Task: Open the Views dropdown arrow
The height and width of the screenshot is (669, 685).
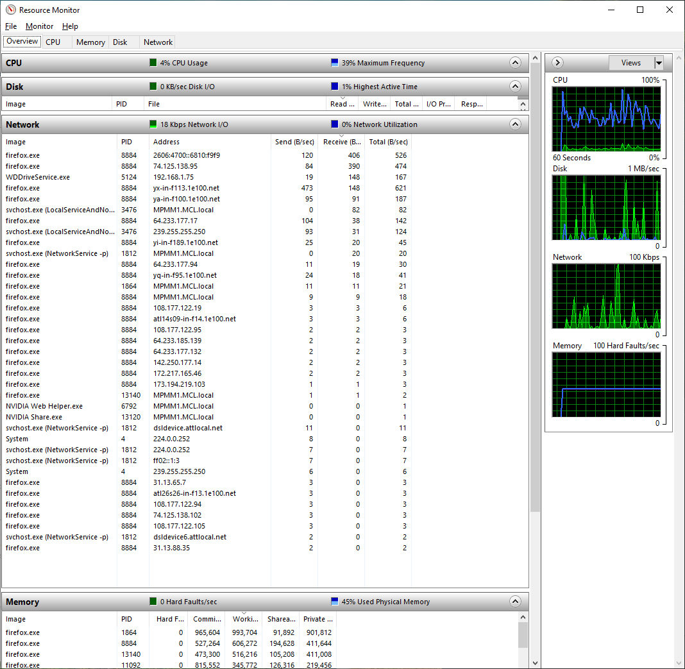Action: (x=659, y=62)
